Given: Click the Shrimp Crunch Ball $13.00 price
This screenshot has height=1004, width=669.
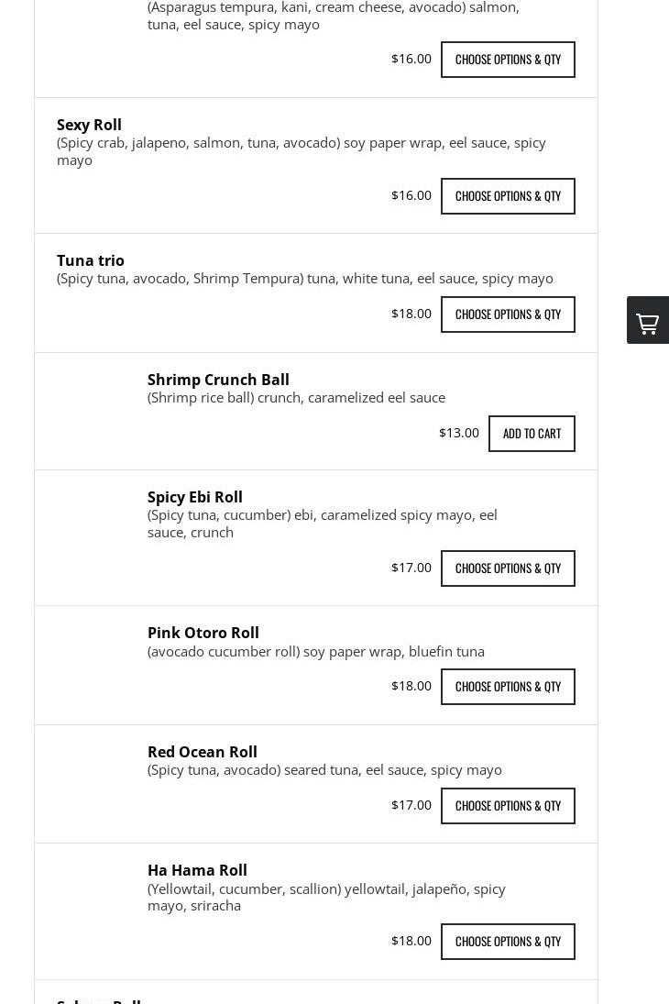Looking at the screenshot, I should [x=458, y=433].
